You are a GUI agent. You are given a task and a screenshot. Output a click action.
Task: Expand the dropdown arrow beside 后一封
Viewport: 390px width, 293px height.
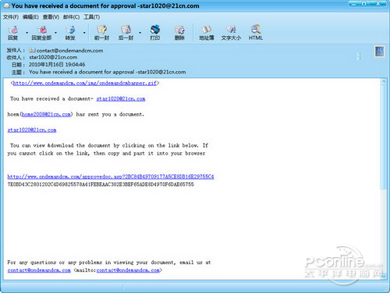[140, 33]
